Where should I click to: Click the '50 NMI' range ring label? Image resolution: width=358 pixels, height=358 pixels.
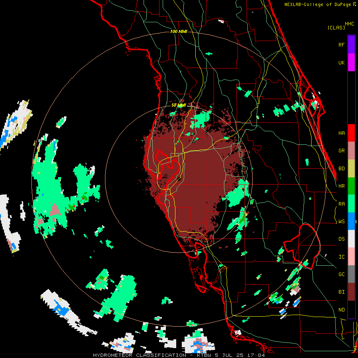click(179, 105)
